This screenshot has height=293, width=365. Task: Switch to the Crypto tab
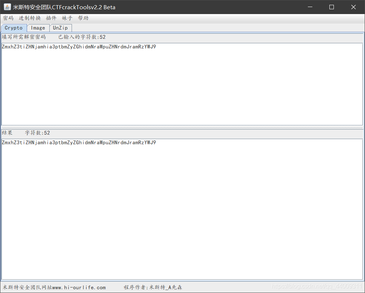(14, 28)
